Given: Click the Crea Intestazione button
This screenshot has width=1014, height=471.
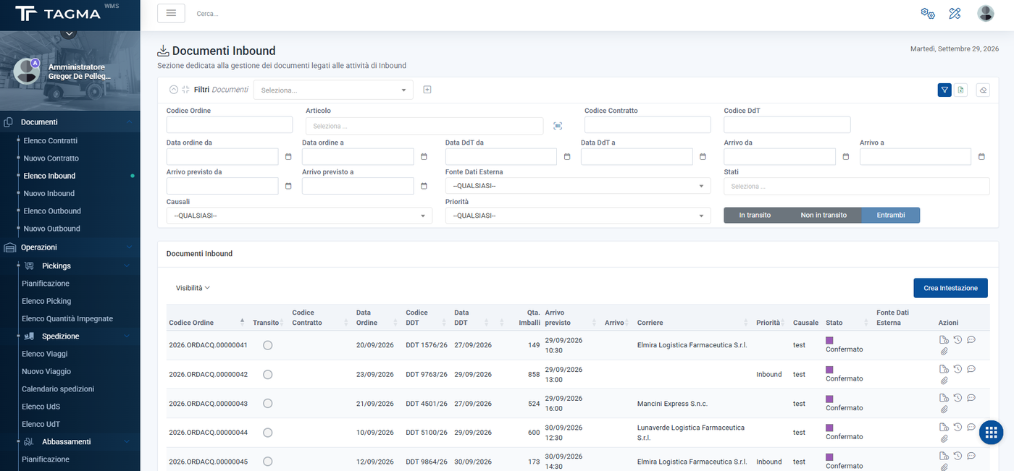Looking at the screenshot, I should 950,288.
